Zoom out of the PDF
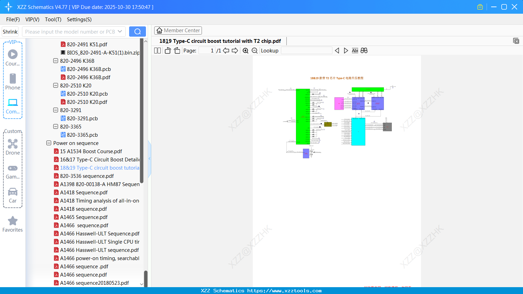Viewport: 523px width, 294px height. coord(255,51)
